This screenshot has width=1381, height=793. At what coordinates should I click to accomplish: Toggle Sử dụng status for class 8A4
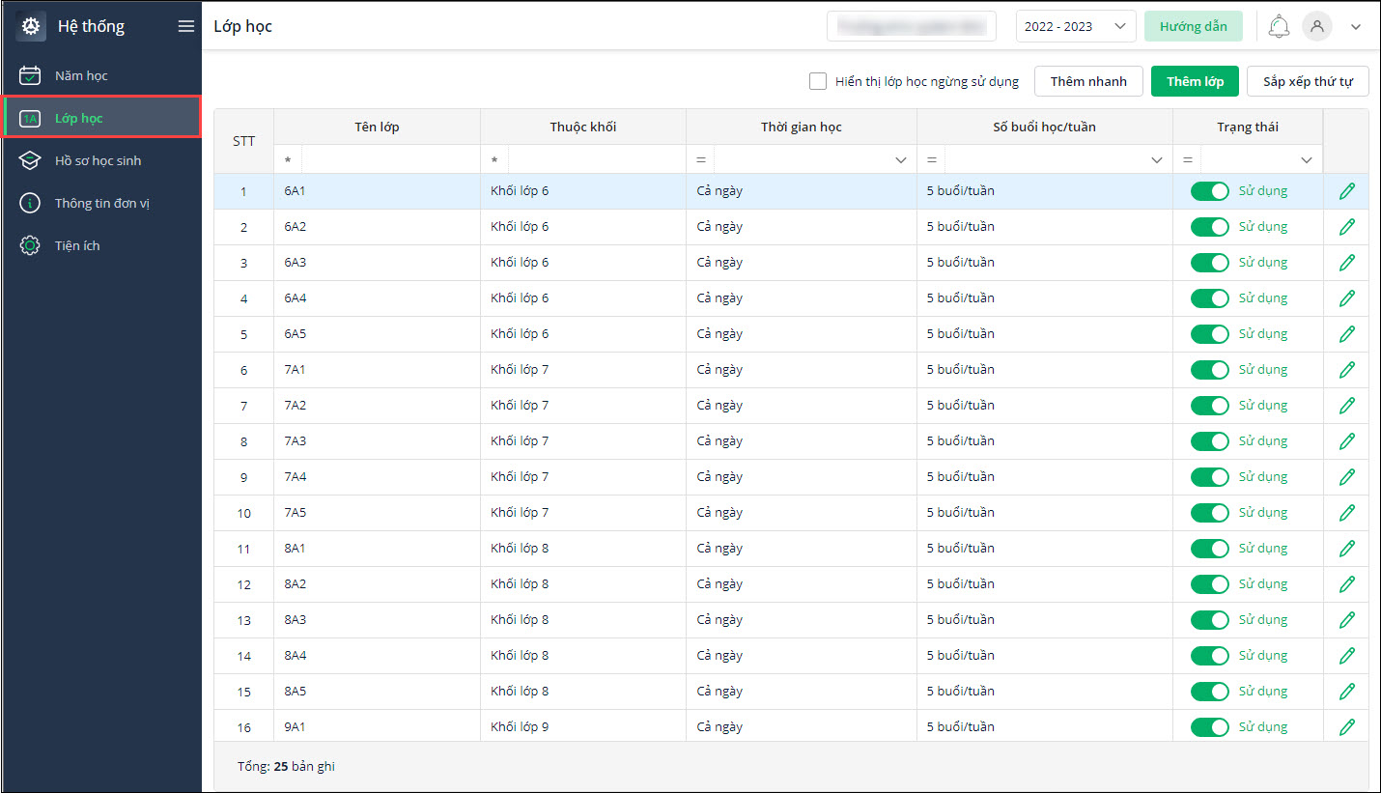[1210, 656]
